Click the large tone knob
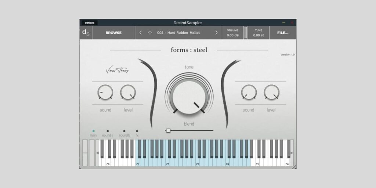 point(189,97)
